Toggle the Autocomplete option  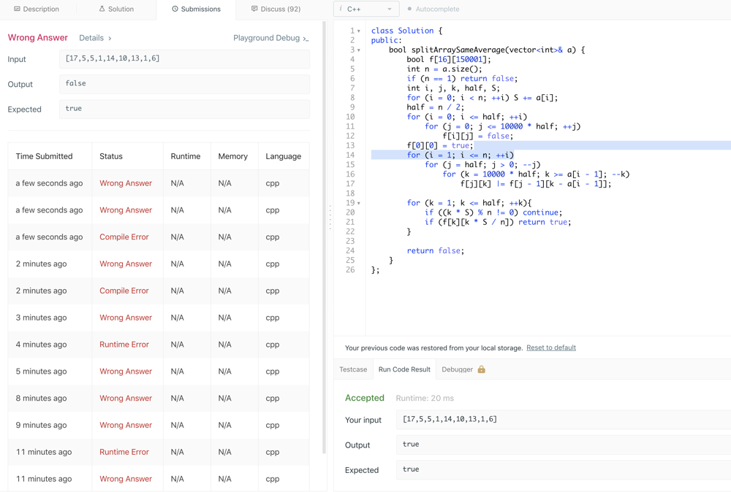pyautogui.click(x=433, y=9)
